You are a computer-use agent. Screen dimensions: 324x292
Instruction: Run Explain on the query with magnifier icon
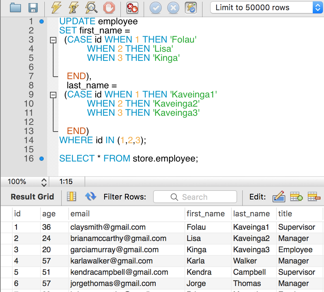pyautogui.click(x=91, y=8)
